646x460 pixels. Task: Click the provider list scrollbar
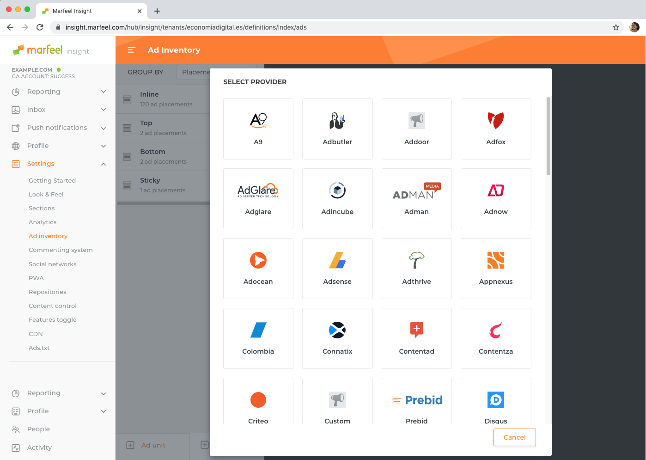(x=548, y=136)
